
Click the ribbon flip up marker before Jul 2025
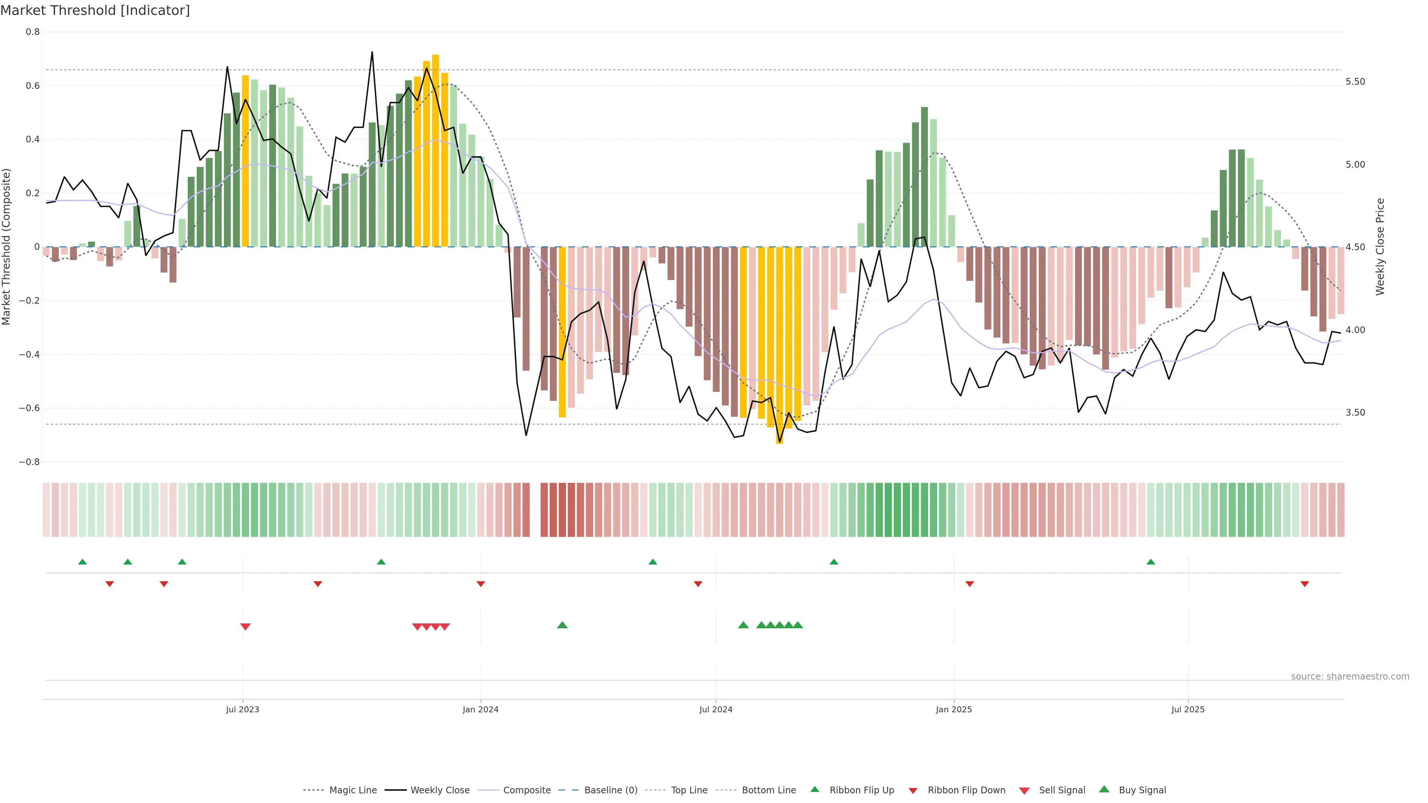1151,562
